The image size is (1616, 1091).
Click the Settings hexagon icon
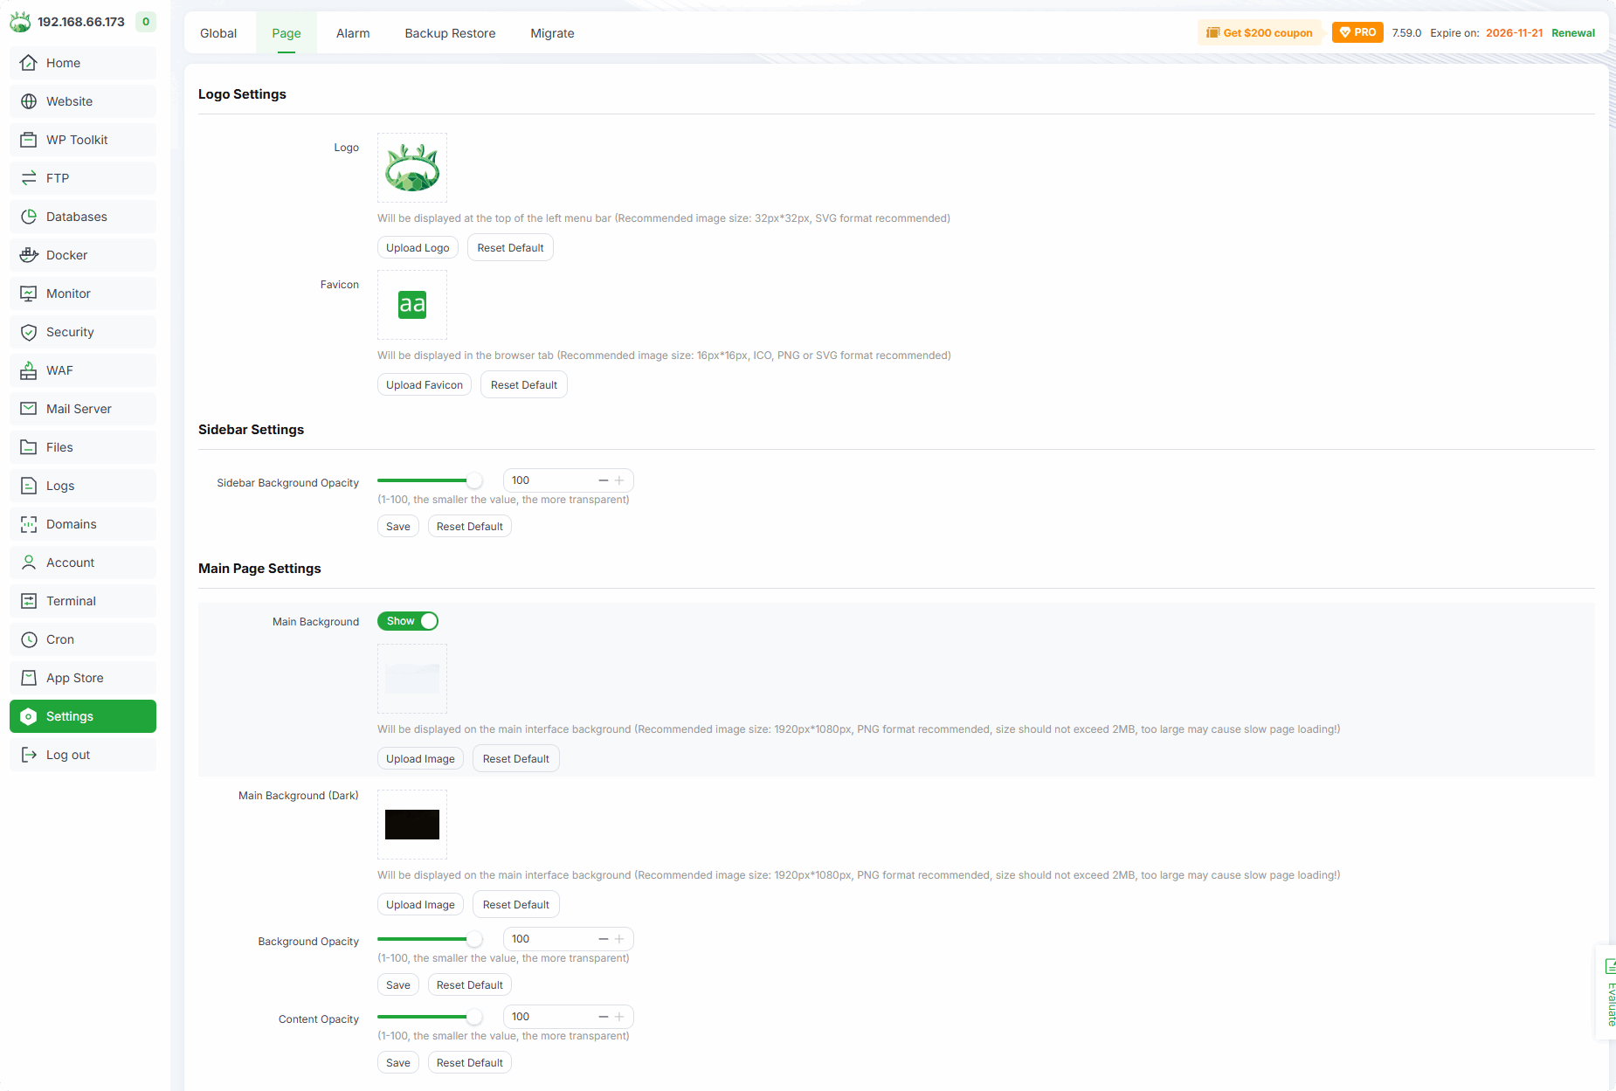tap(29, 716)
